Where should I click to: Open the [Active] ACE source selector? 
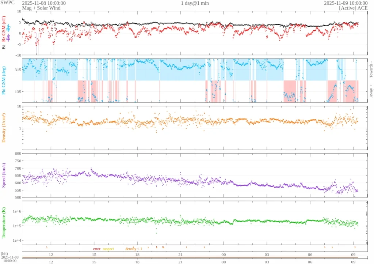pos(353,8)
